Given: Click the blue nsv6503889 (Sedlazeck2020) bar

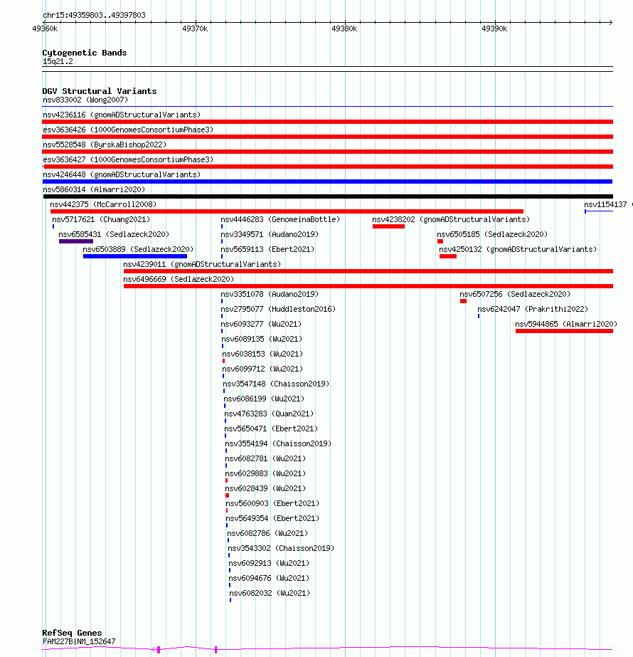Looking at the screenshot, I should click(x=135, y=256).
